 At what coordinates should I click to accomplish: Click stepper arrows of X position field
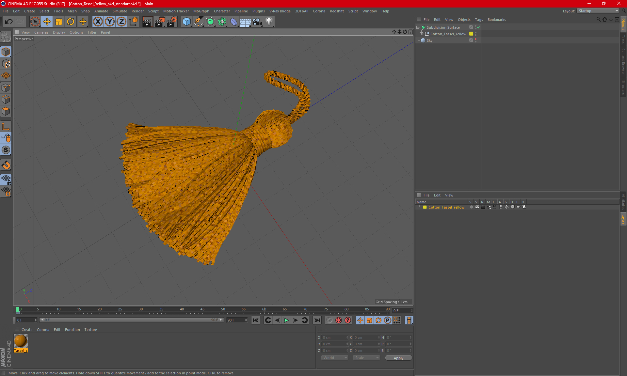pyautogui.click(x=347, y=337)
